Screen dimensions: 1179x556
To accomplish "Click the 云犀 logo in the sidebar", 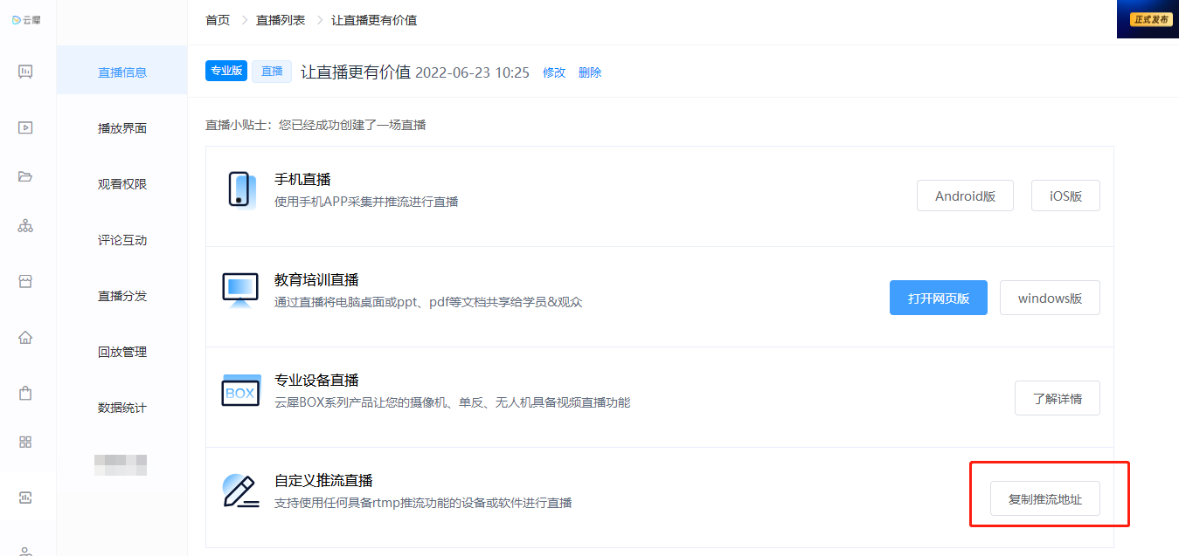I will (x=26, y=19).
